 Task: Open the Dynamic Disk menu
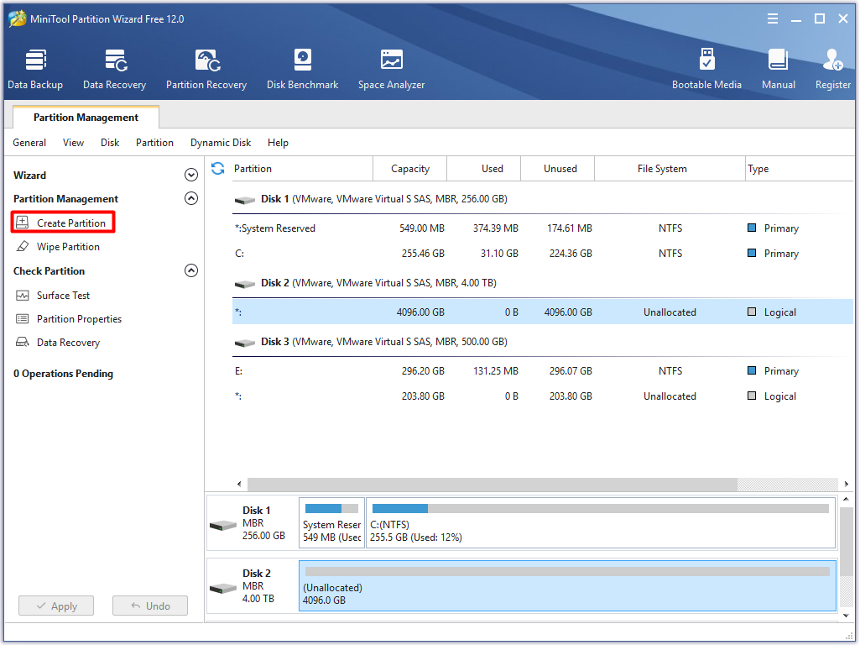click(221, 143)
